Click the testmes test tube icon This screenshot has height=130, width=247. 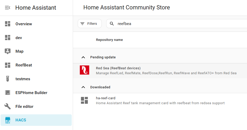pyautogui.click(x=8, y=79)
